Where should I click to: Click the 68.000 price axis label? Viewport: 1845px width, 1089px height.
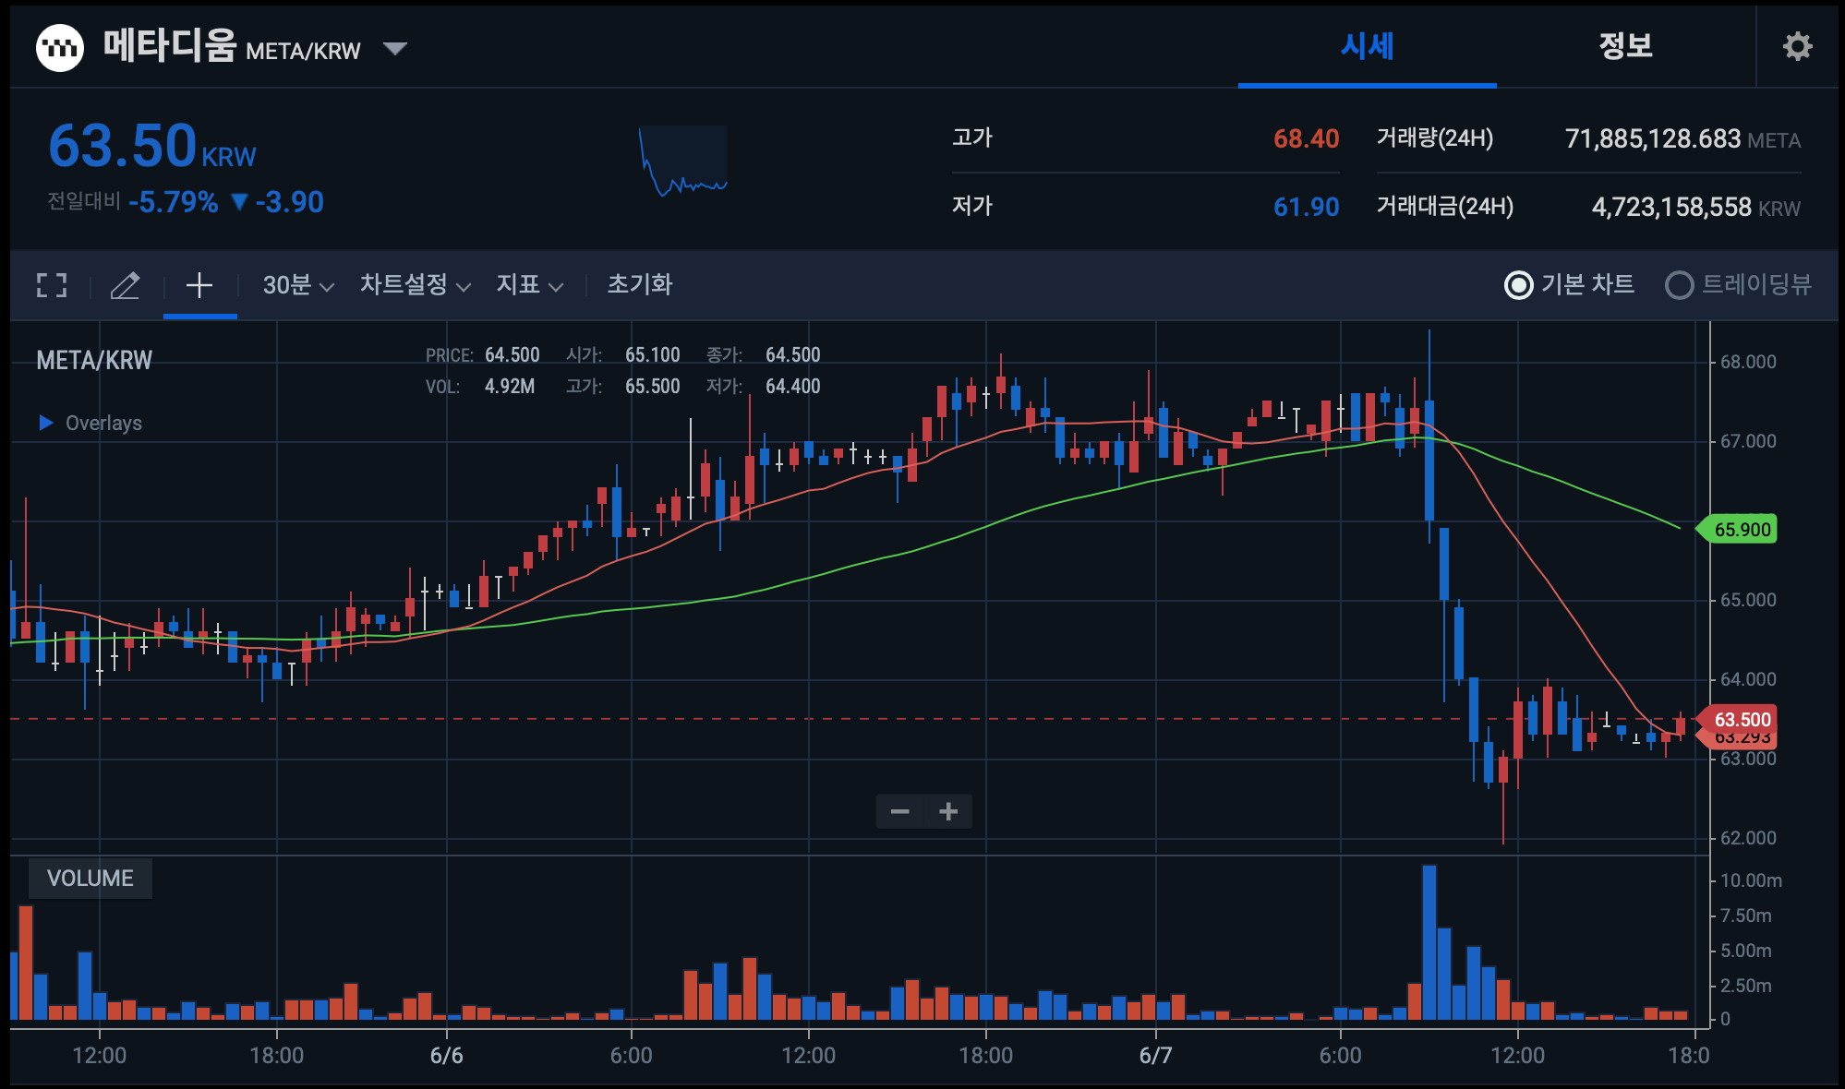1748,362
